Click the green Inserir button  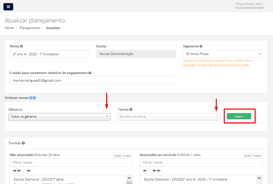[239, 117]
